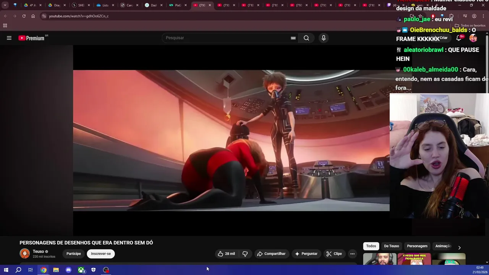Open YouTube account avatar menu
489x275 pixels.
[x=473, y=38]
